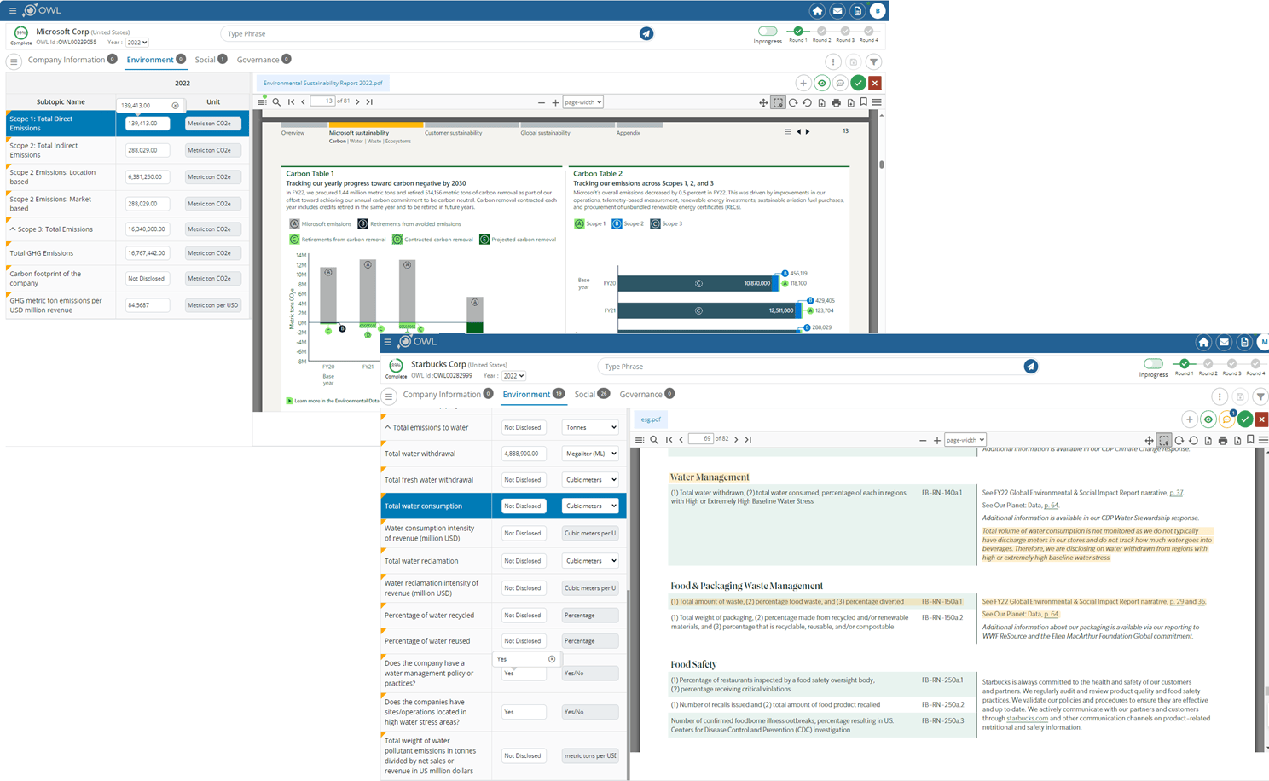This screenshot has width=1269, height=781.
Task: Select the esg.pdf document tab
Action: click(651, 419)
